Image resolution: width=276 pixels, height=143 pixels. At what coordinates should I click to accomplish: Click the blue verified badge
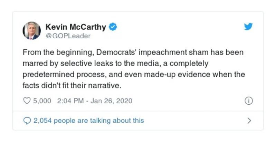113,27
